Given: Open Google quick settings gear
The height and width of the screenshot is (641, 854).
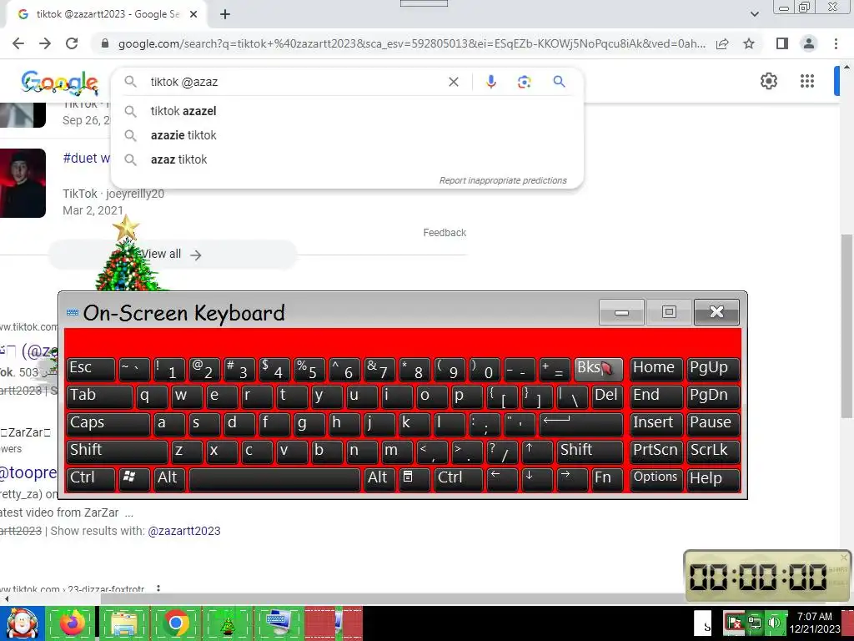Looking at the screenshot, I should pos(768,81).
